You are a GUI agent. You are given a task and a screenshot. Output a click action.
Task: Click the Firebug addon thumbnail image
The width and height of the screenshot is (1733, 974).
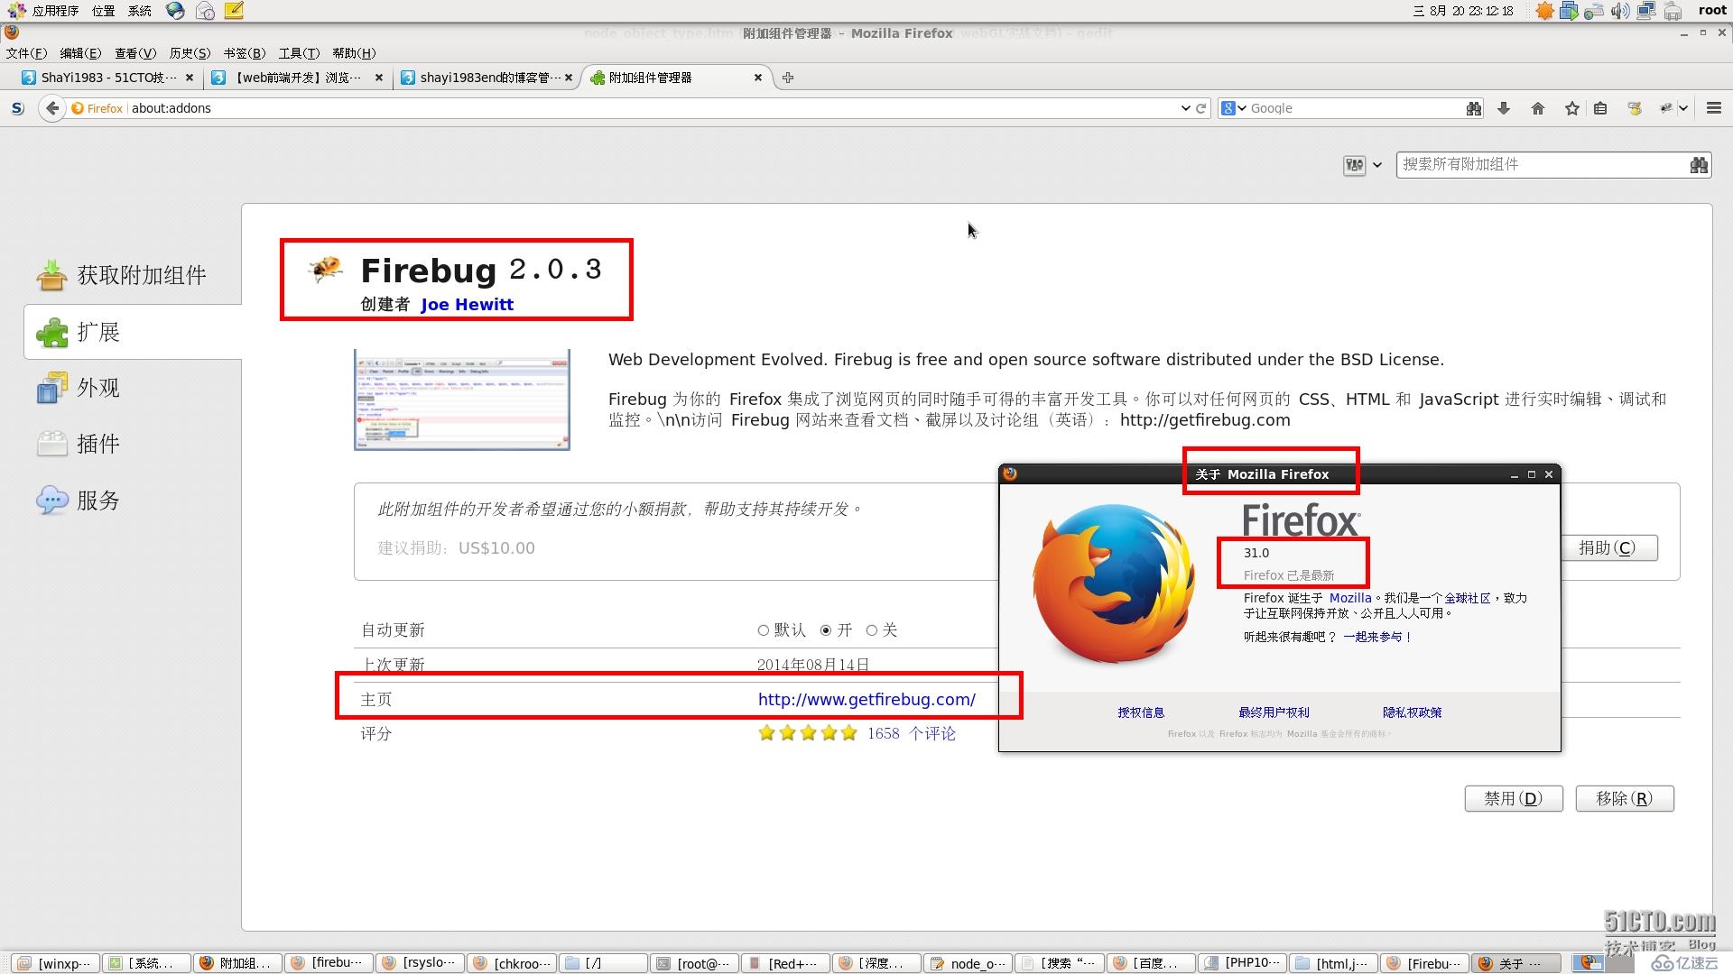pos(462,400)
